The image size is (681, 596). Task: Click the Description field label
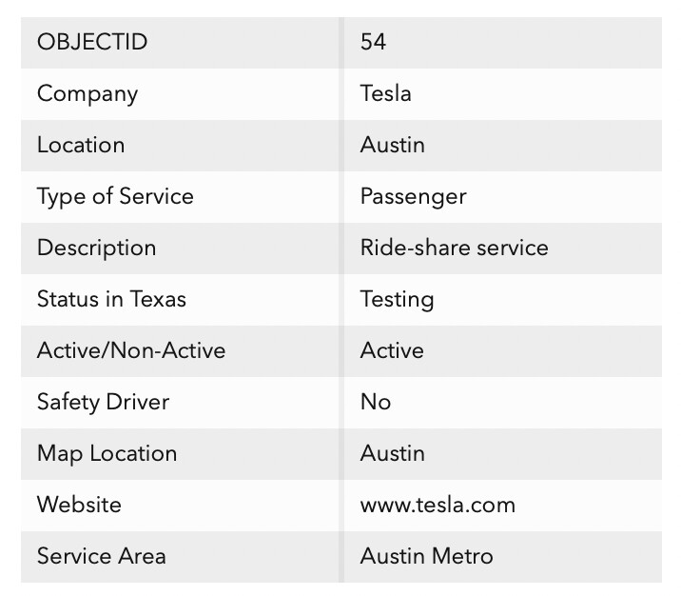[96, 248]
